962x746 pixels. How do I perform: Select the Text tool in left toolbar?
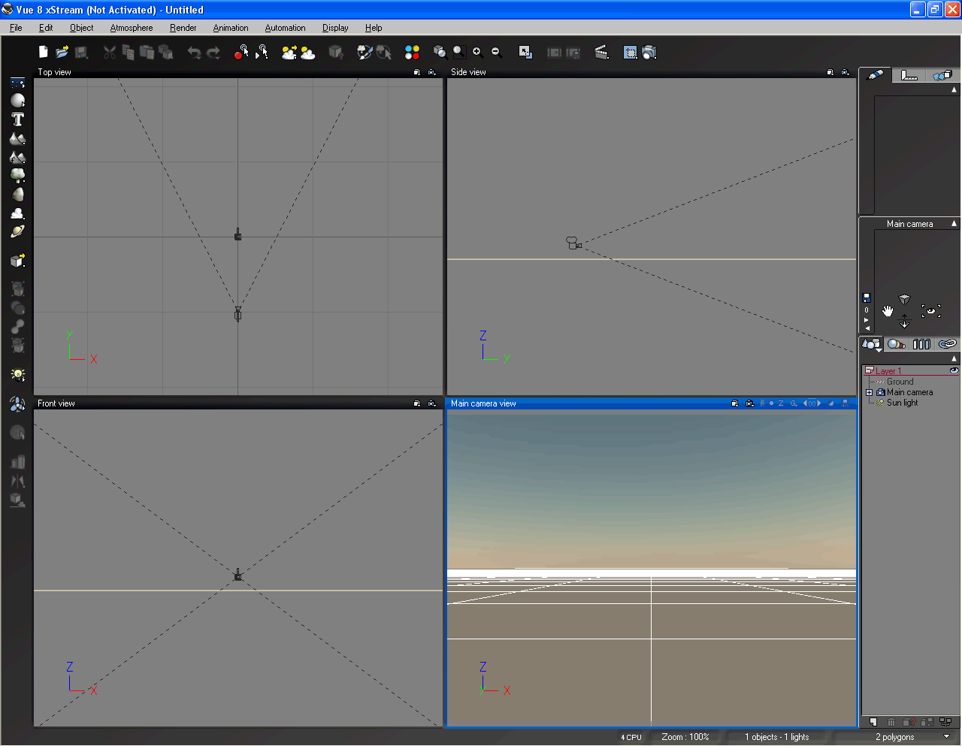17,119
